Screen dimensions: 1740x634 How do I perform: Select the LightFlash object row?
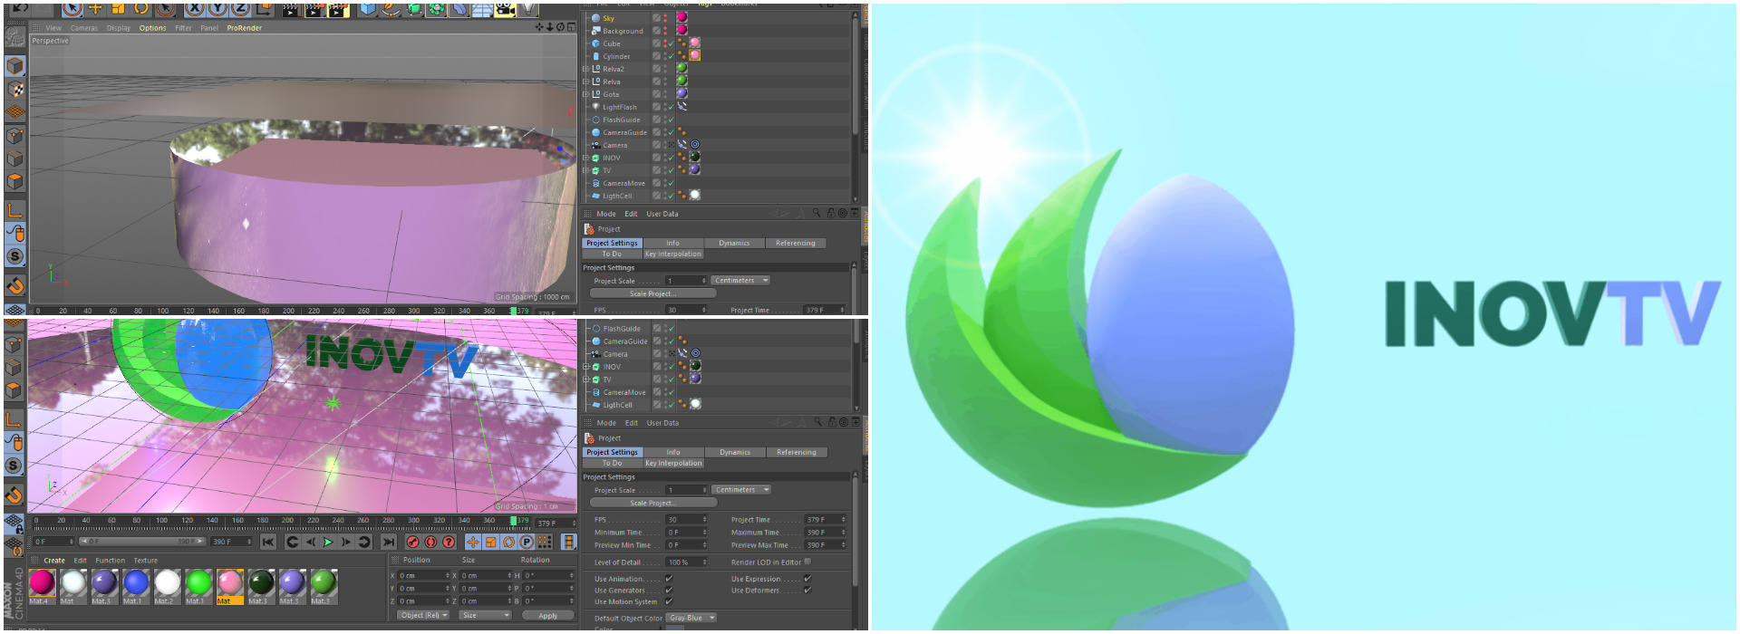coord(620,107)
